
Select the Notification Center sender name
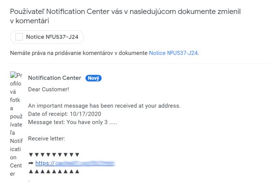(55, 78)
